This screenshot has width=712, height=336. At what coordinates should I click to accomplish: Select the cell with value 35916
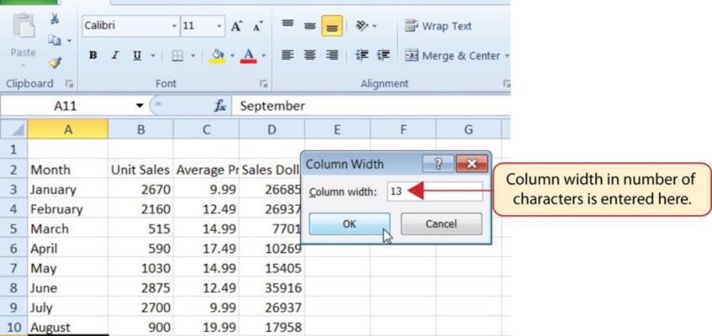[x=272, y=288]
